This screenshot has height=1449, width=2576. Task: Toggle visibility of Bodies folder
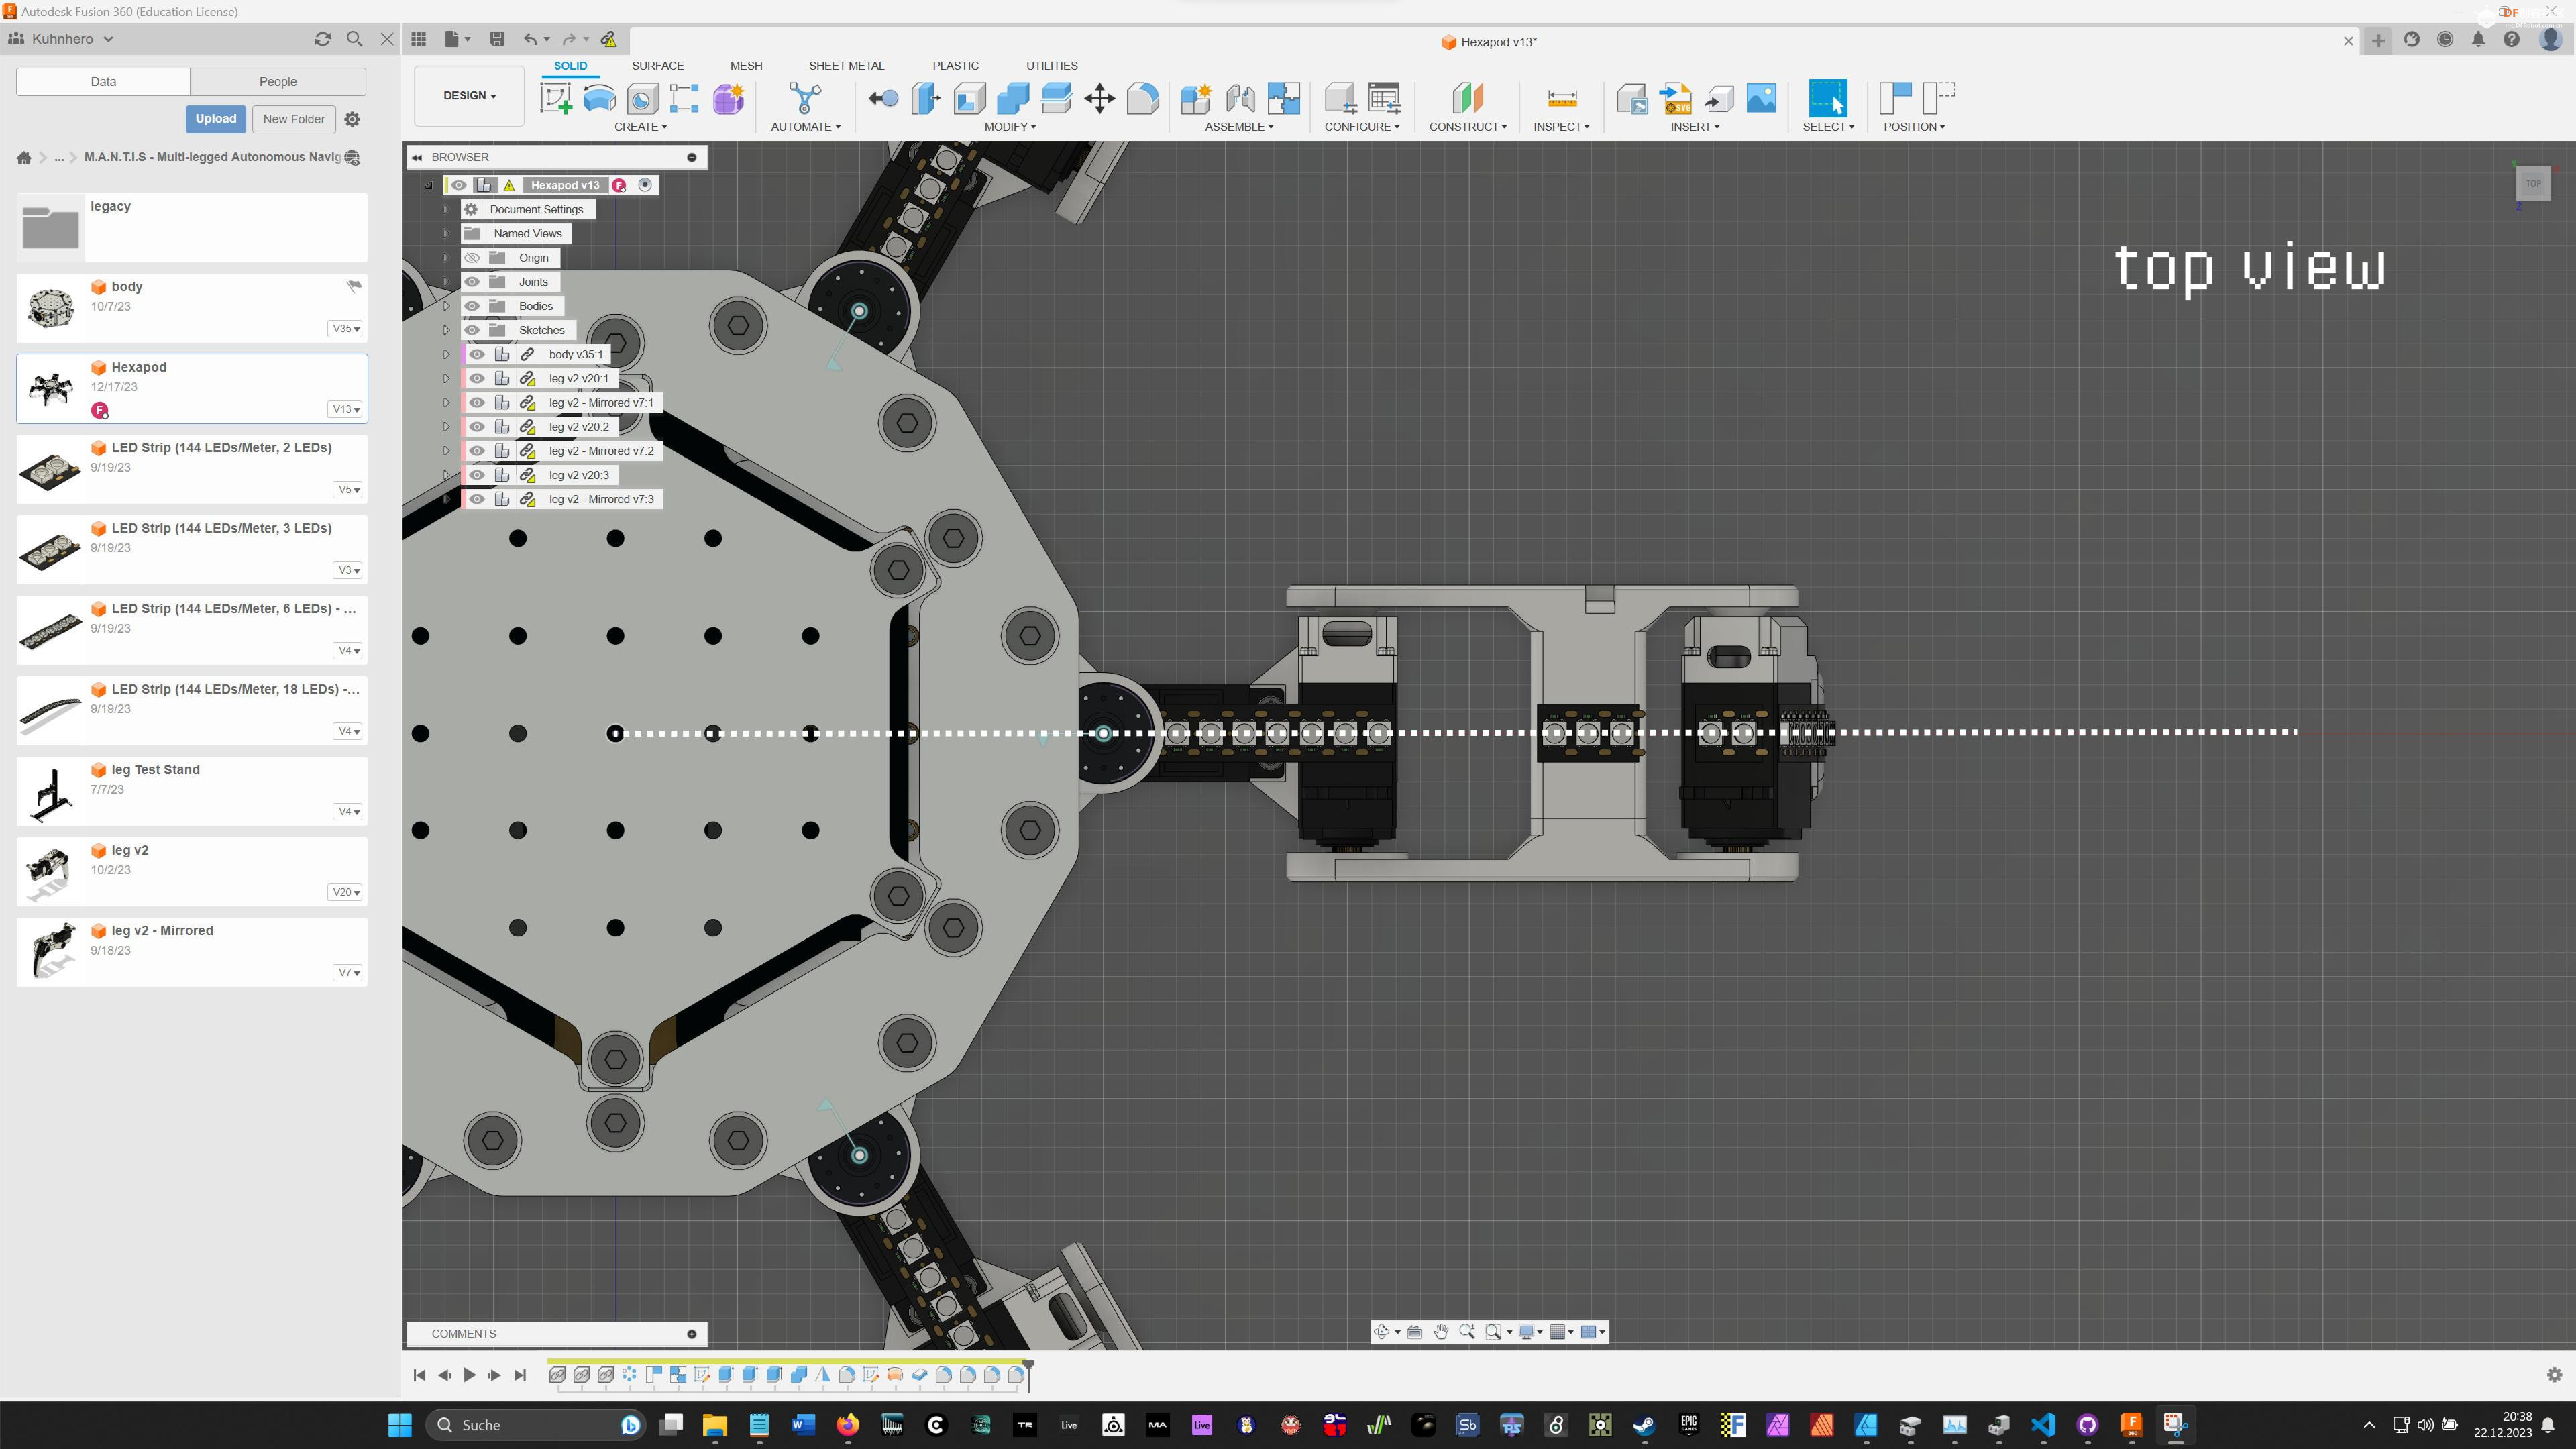472,306
